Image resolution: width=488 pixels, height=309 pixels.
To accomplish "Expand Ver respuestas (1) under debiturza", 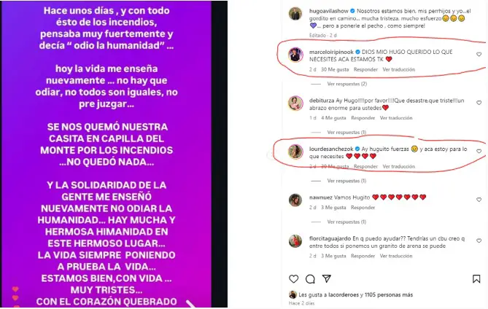I will (346, 133).
